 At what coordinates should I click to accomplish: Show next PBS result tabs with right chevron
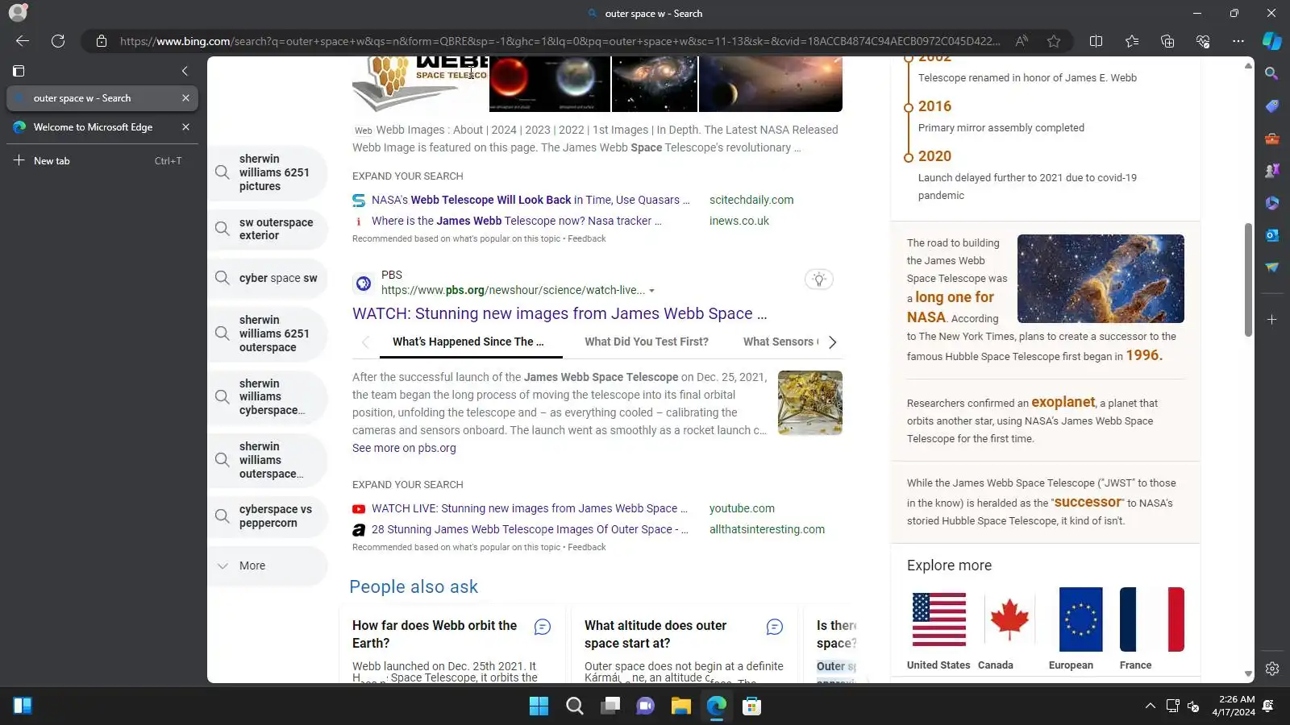click(x=833, y=342)
